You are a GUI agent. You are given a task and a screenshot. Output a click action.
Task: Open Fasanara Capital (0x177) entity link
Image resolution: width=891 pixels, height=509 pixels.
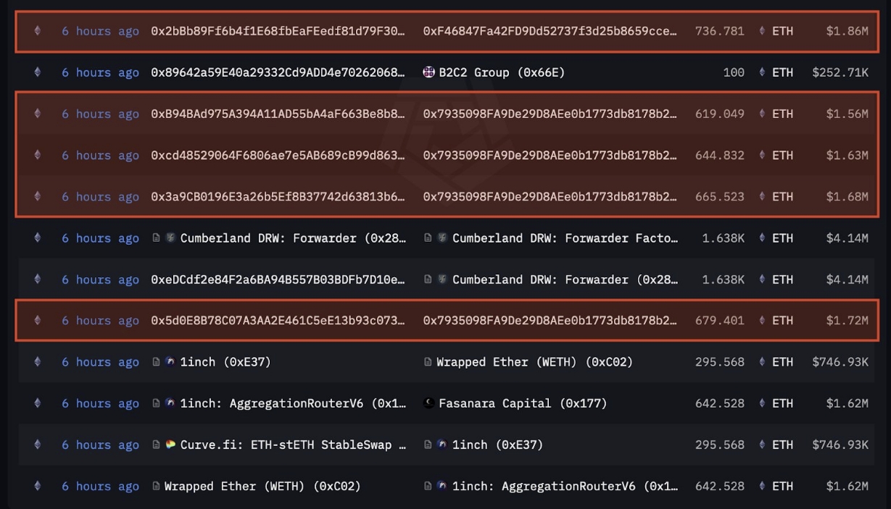pos(523,403)
